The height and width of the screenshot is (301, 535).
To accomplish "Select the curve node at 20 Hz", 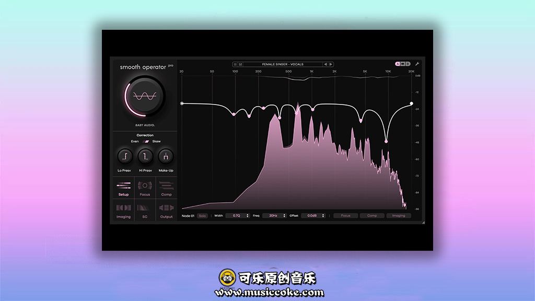I will (x=182, y=103).
